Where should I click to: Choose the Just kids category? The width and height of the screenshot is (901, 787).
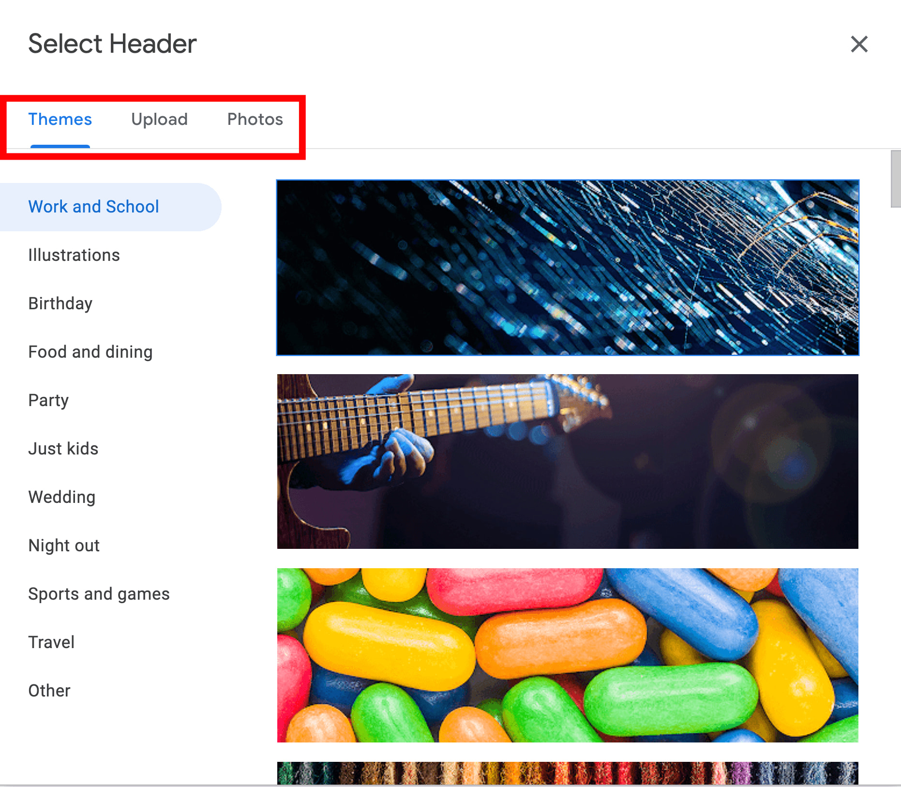(63, 448)
